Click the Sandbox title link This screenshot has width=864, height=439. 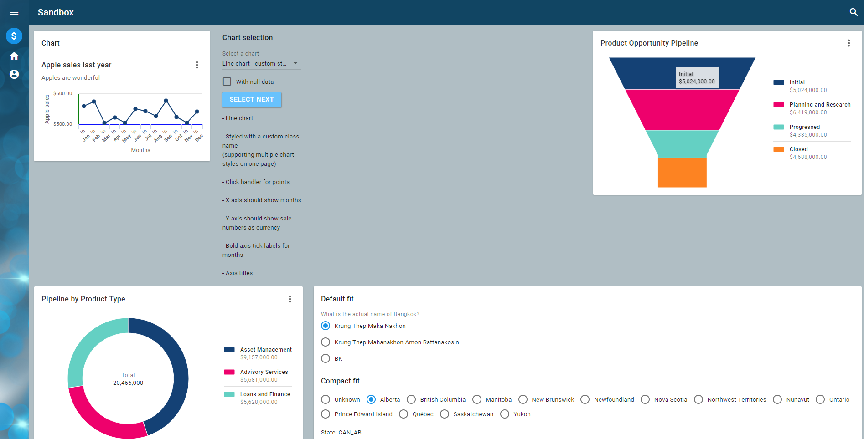(x=56, y=12)
